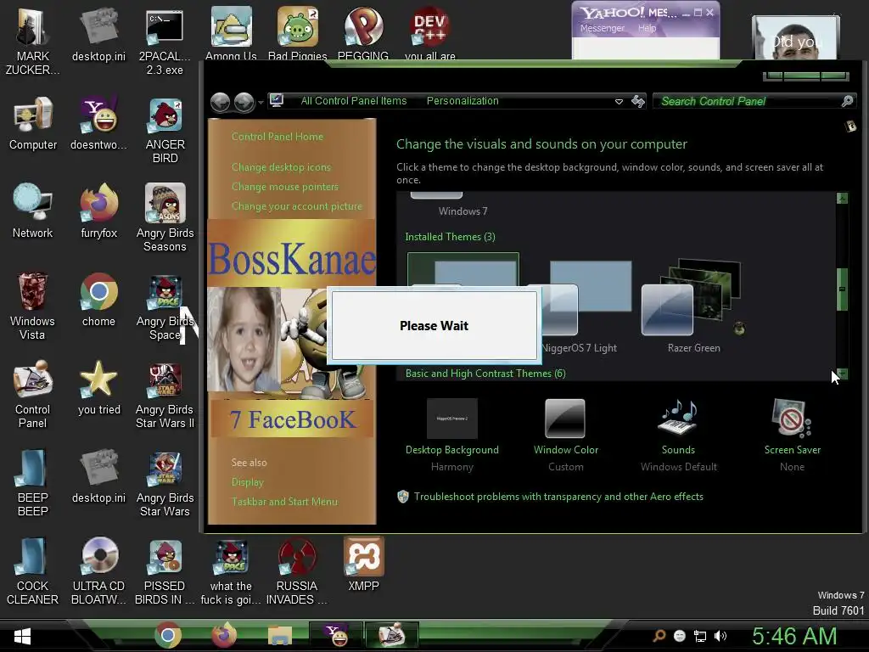Click the Back navigation arrow button
The height and width of the screenshot is (652, 869).
221,102
